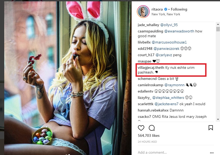Viewport: 220px width, 155px height.
Task: View the 564,703 likes list
Action: pos(149,135)
